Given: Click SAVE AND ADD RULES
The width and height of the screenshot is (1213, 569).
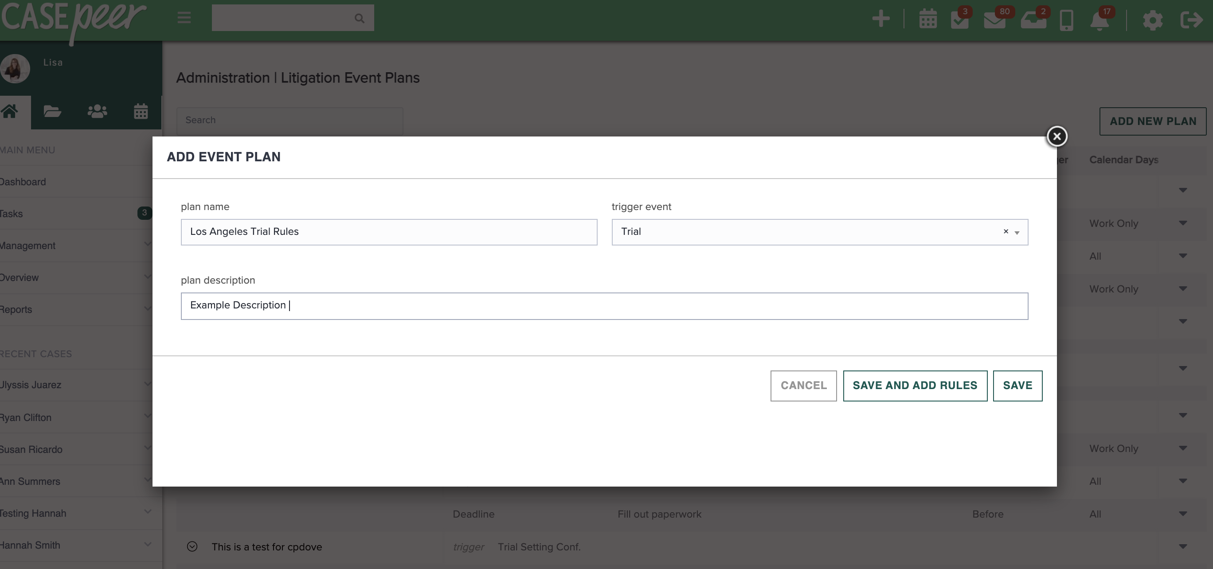Looking at the screenshot, I should pos(915,386).
